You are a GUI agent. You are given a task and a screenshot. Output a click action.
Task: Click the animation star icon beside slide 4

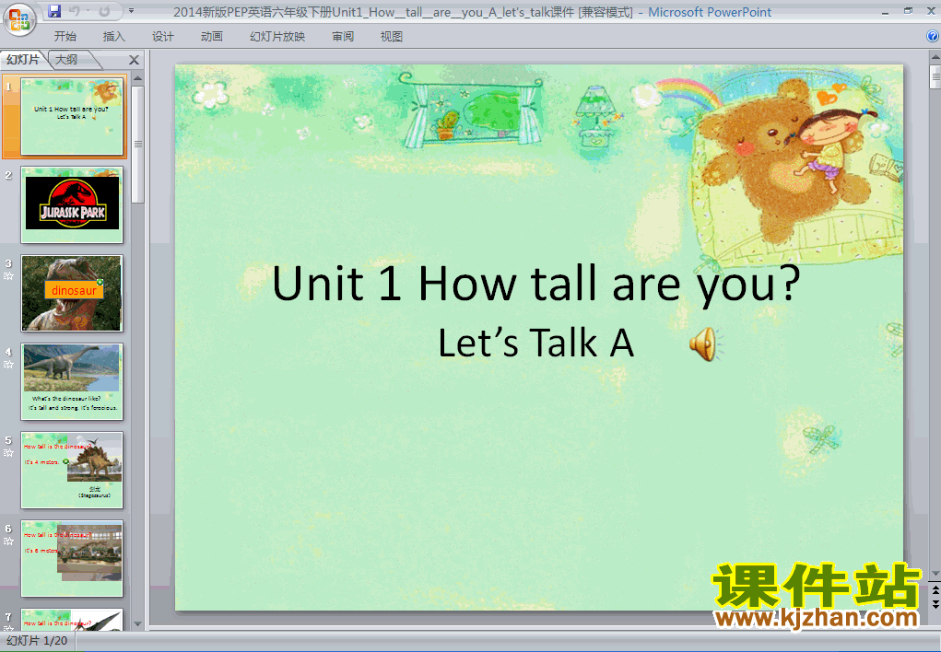[x=8, y=365]
